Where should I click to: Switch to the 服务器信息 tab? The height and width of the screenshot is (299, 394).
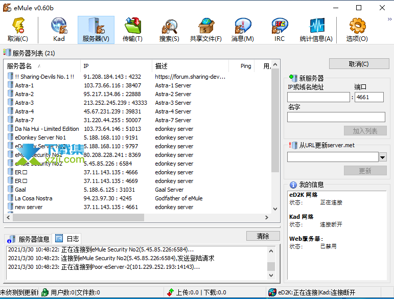pyautogui.click(x=28, y=239)
